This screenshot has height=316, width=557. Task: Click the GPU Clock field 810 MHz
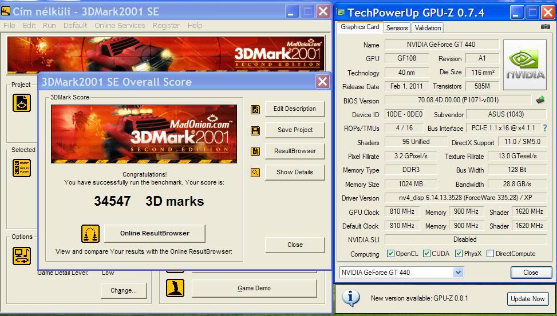[x=402, y=211]
